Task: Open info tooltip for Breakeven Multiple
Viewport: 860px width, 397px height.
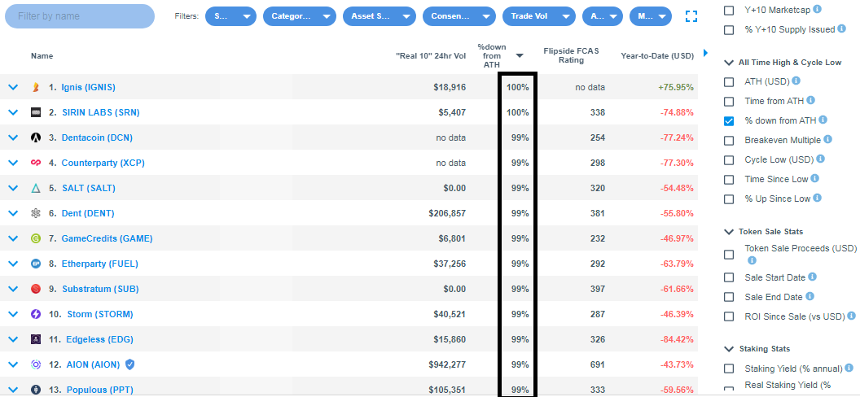Action: coord(828,140)
